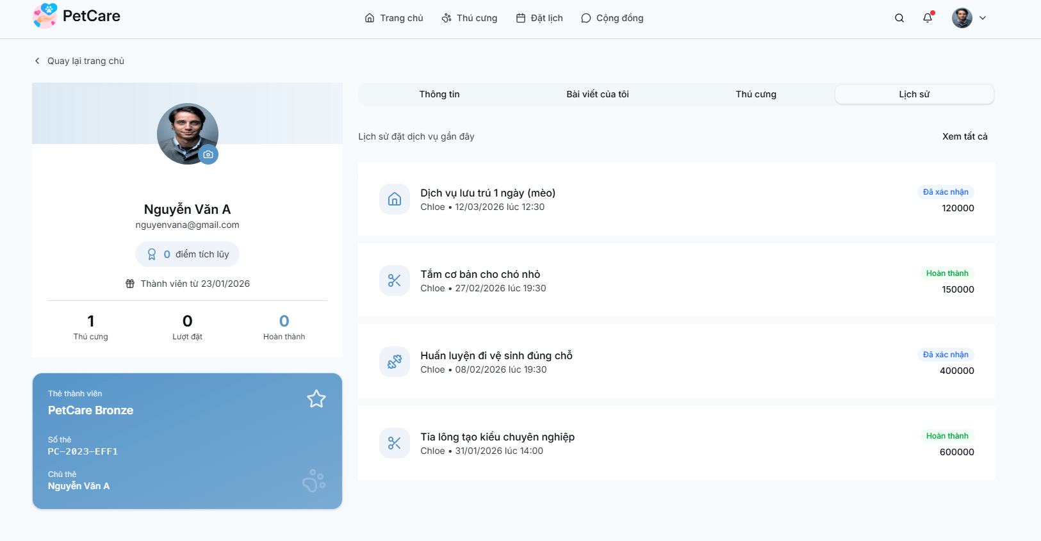Click Hoàn thành badge on Tắm cơ bản row
The width and height of the screenshot is (1041, 541).
(x=947, y=273)
